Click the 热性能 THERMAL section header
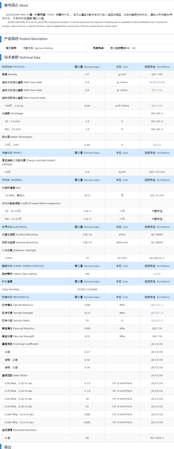Image resolution: width=174 pixels, height=449 pixels. [12, 180]
